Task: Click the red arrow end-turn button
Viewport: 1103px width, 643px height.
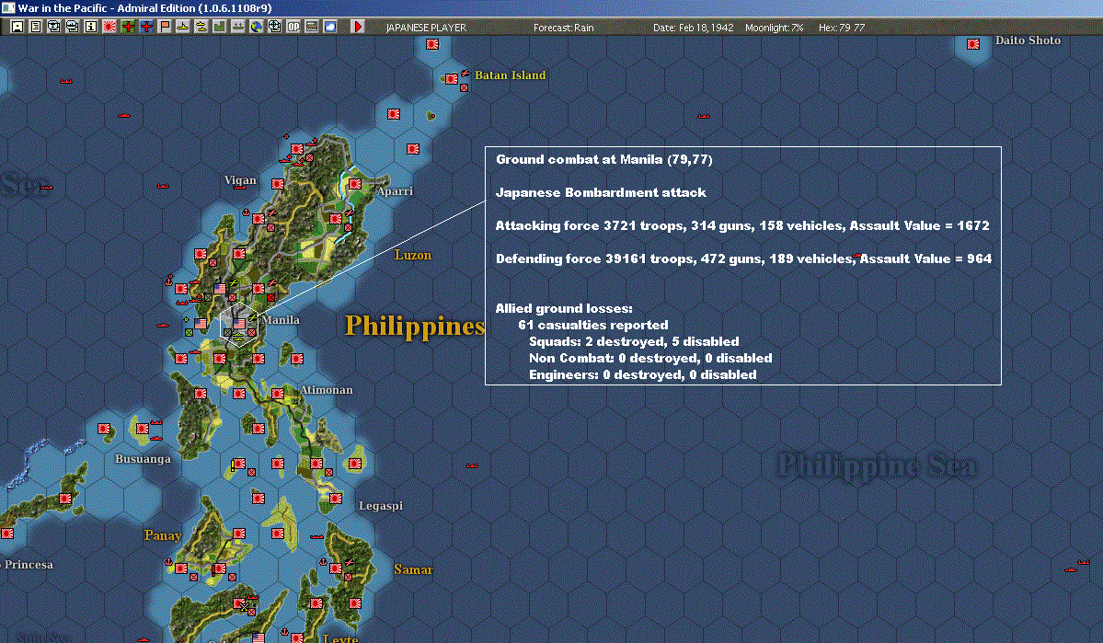Action: coord(357,27)
